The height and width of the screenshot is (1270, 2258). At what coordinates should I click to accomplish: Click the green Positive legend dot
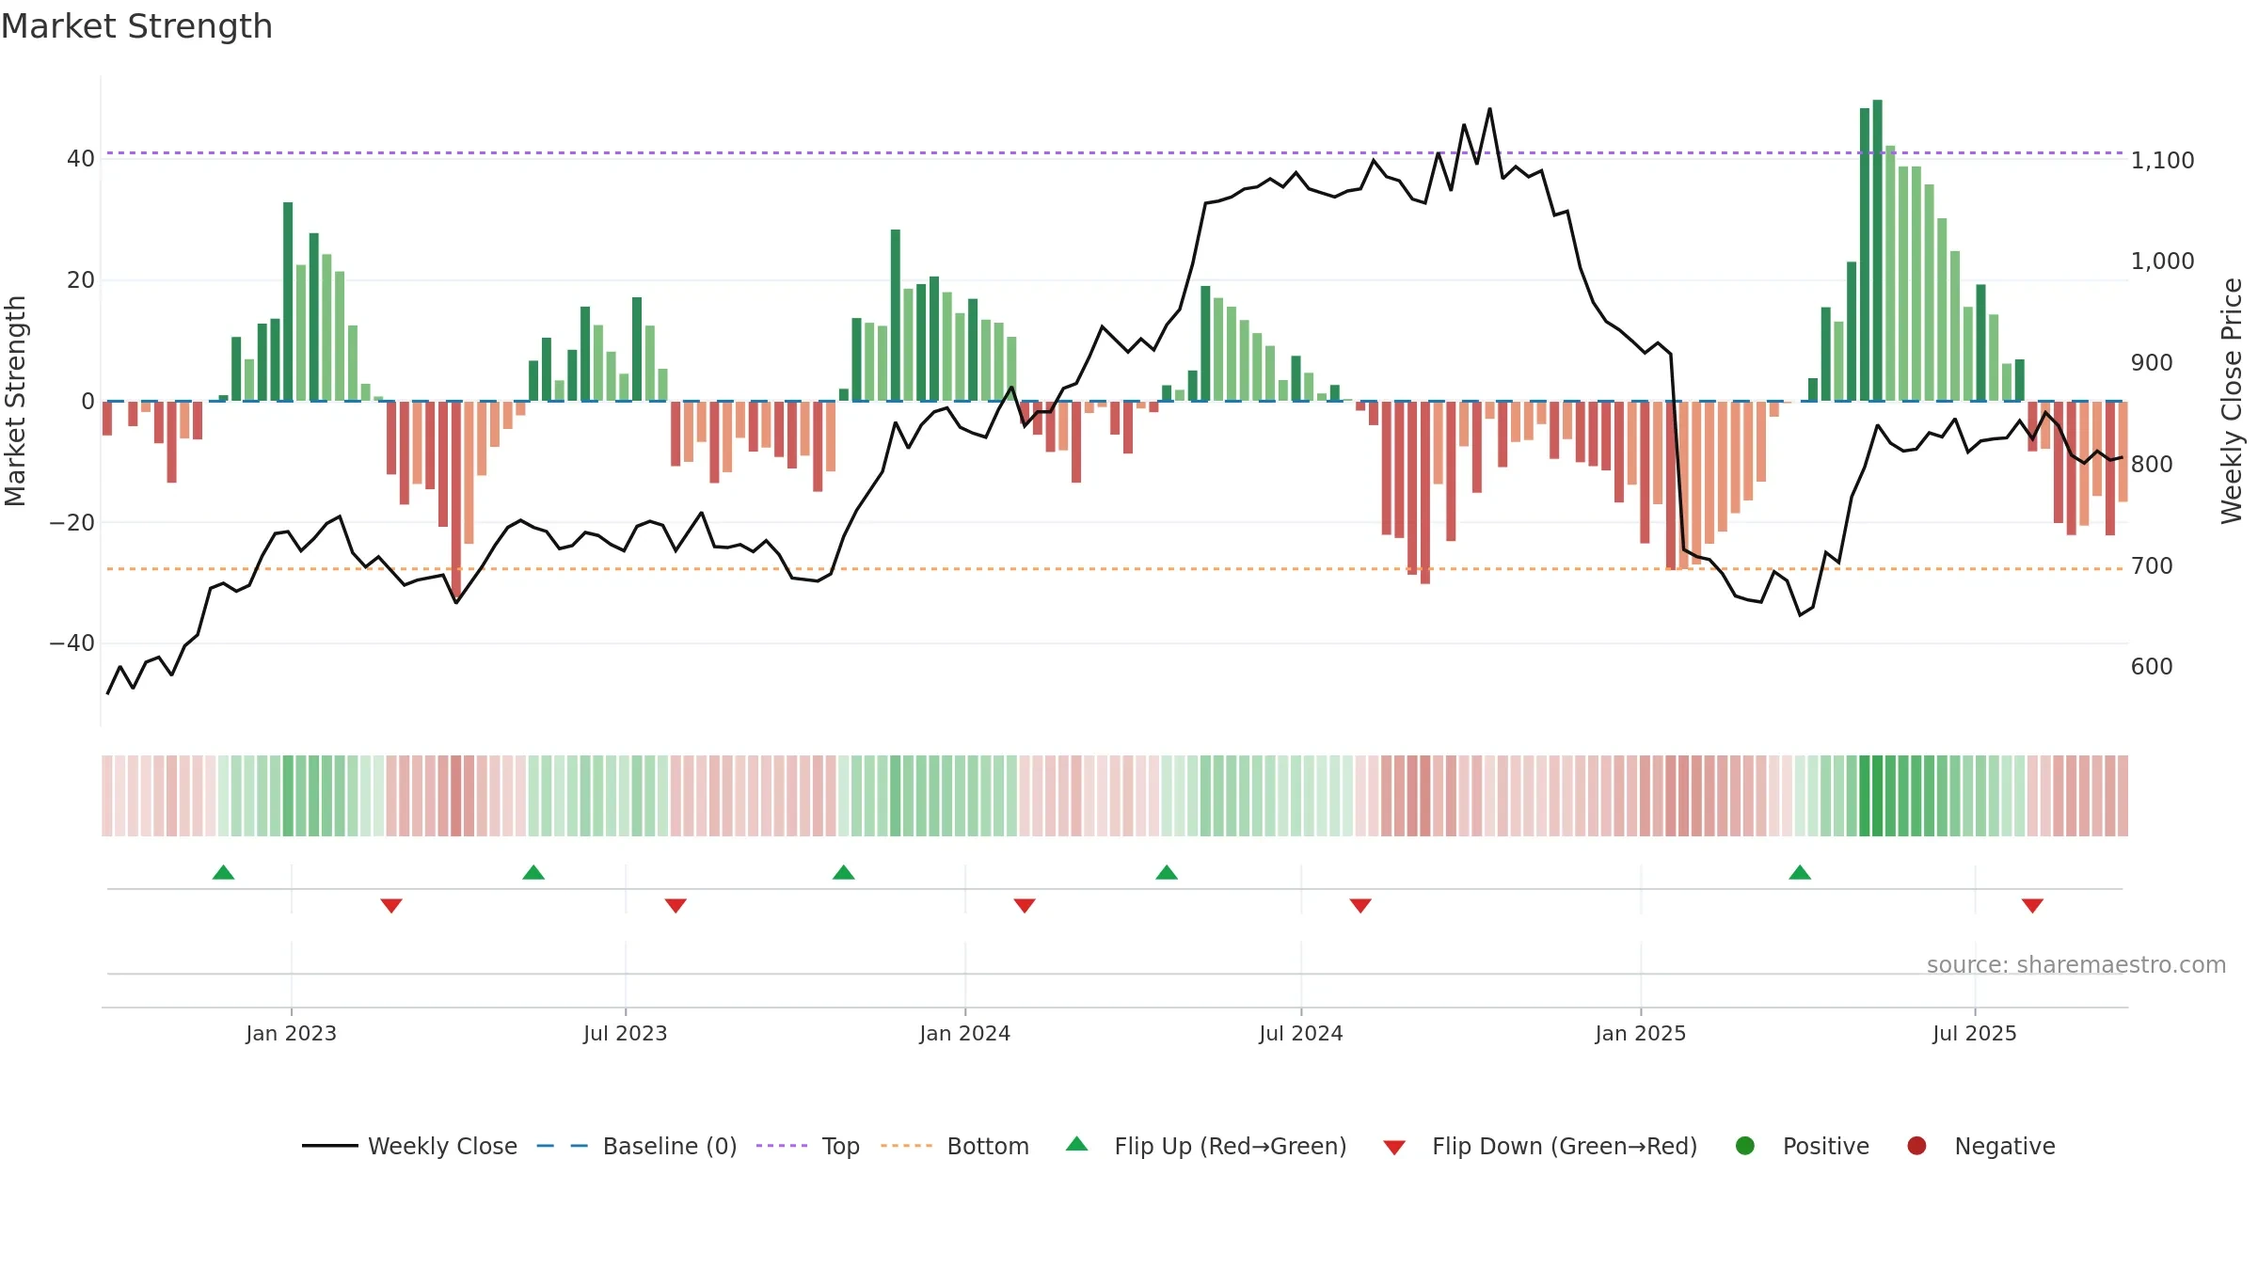pyautogui.click(x=1745, y=1146)
